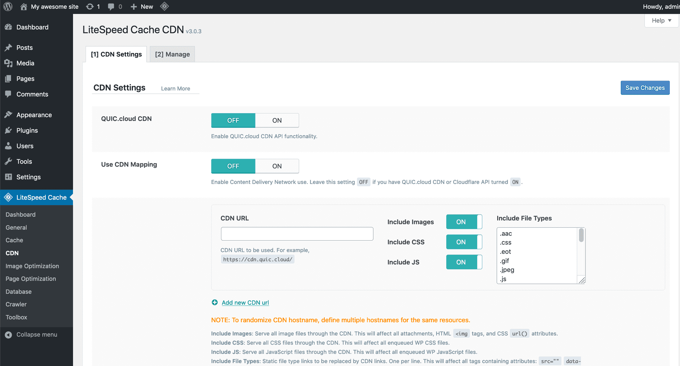
Task: Switch to the [2] Manage tab
Action: [x=172, y=54]
